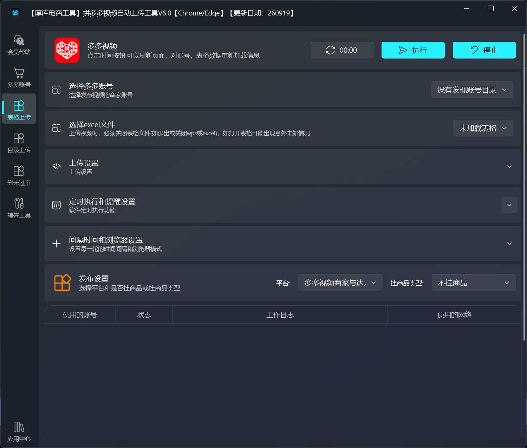This screenshot has height=448, width=527.
Task: Switch to 目录上传 sidebar tab
Action: [x=19, y=143]
